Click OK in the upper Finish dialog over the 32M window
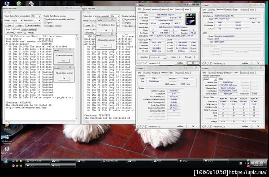This screenshot has height=177, width=269. [106, 30]
